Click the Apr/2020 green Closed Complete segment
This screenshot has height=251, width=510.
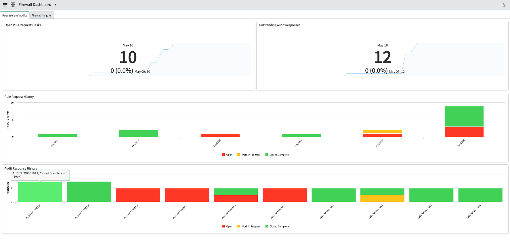(x=464, y=116)
